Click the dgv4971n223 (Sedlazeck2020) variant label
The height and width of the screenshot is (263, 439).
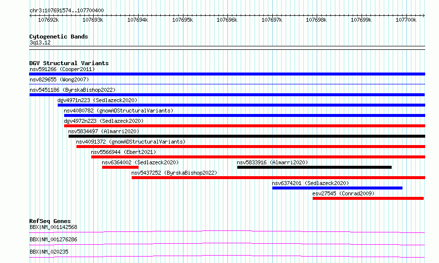click(98, 100)
